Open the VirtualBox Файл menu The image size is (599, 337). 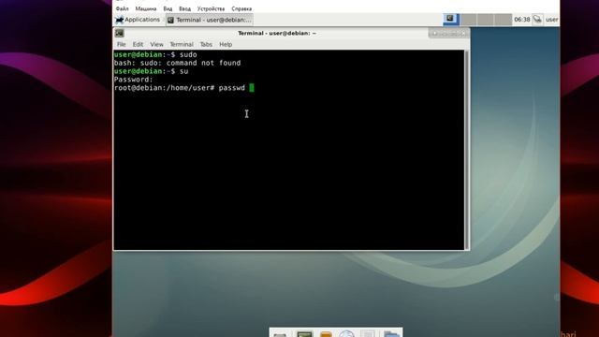click(123, 8)
